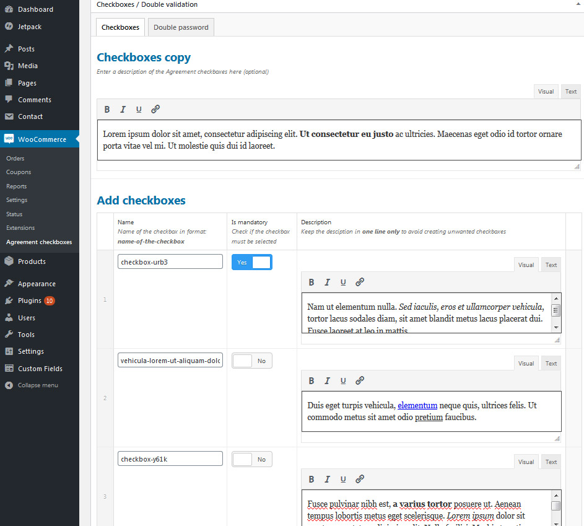This screenshot has height=526, width=584.
Task: Toggle Bold in Checkboxes copy editor
Action: tap(107, 109)
